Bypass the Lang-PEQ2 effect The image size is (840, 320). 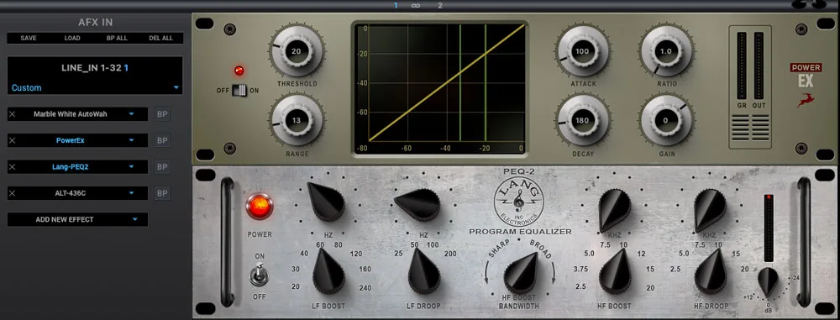162,166
